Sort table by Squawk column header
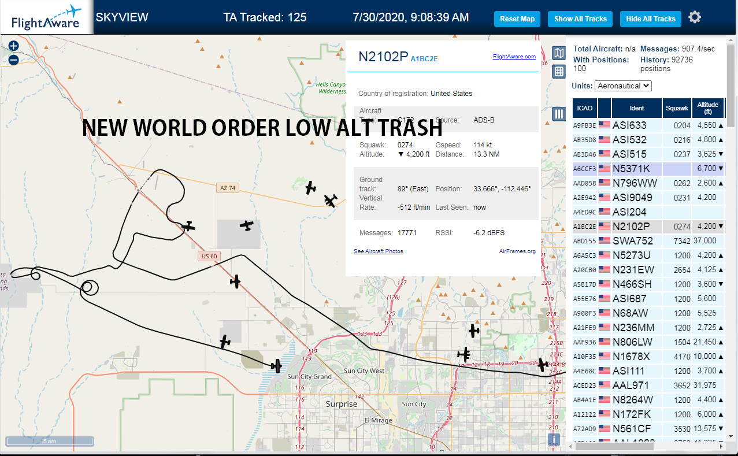 (x=677, y=108)
